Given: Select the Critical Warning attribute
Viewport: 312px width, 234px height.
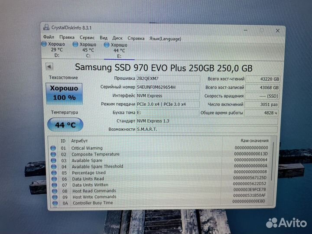Looking at the screenshot, I should 87,148.
